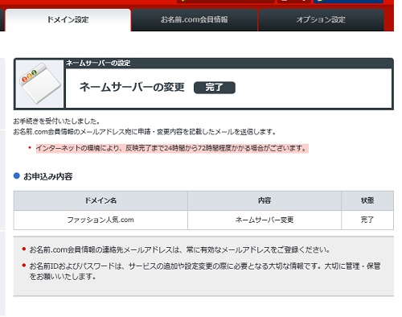
Task: Switch to お名前.com会員情報 tab
Action: 195,20
